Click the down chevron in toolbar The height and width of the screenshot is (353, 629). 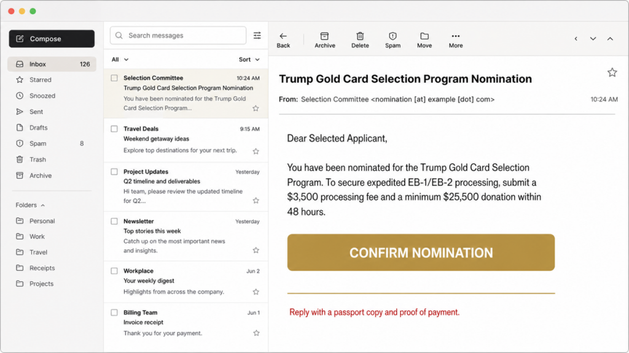pyautogui.click(x=593, y=39)
